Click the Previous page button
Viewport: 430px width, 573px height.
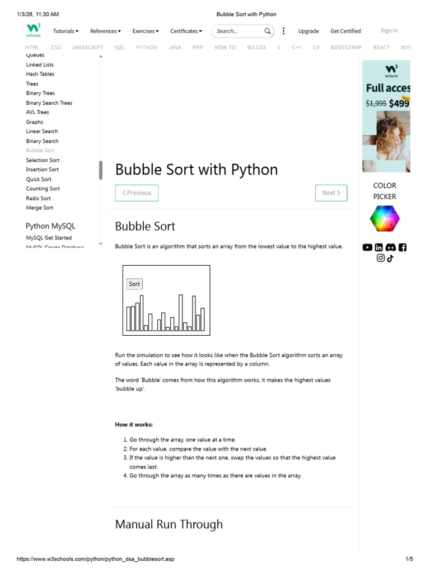(137, 193)
